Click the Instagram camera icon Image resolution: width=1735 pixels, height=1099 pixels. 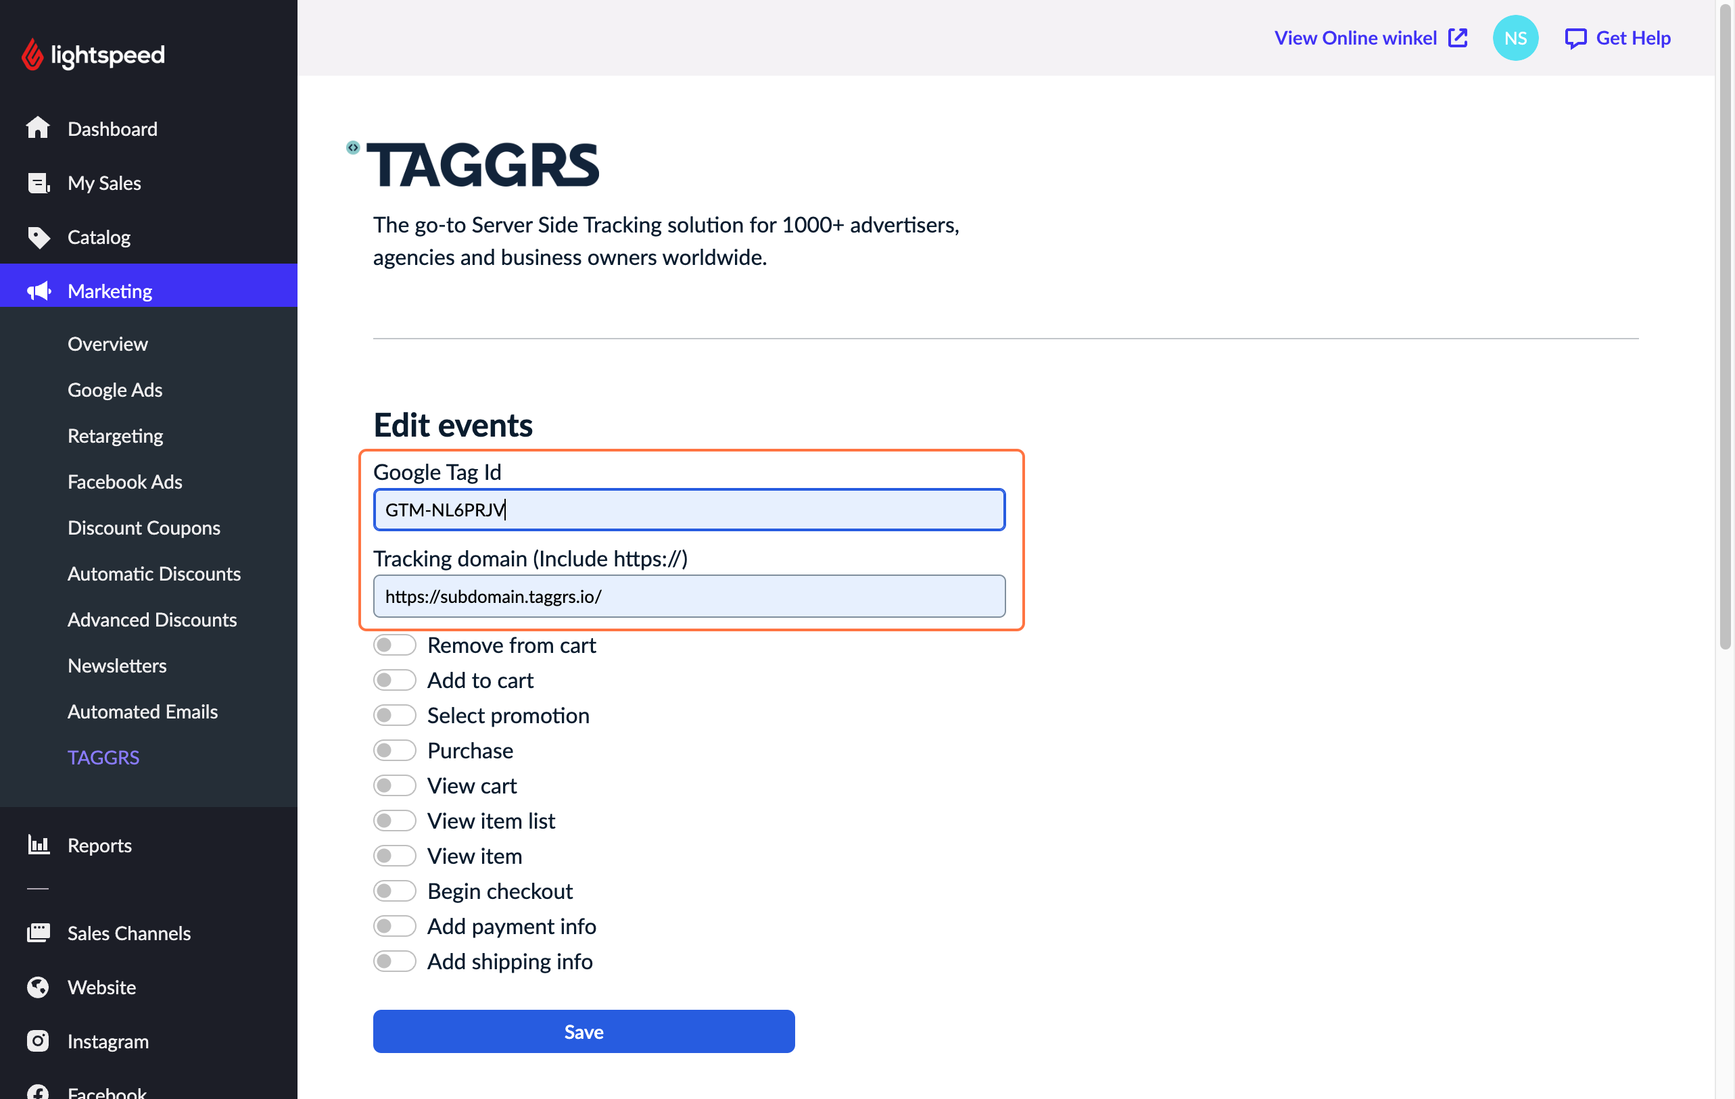click(38, 1041)
